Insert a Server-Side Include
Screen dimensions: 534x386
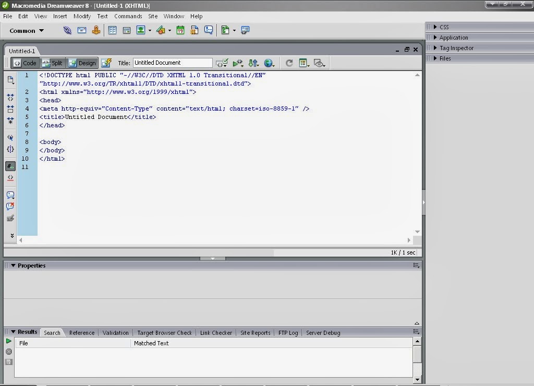tap(194, 30)
